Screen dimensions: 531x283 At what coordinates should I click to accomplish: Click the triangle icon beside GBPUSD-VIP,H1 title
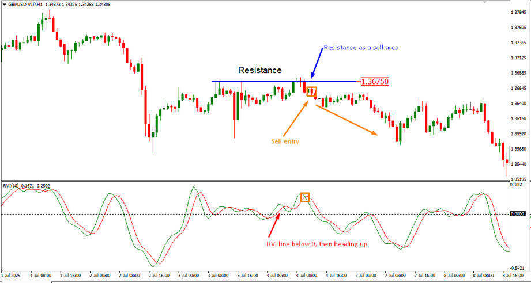click(x=3, y=3)
